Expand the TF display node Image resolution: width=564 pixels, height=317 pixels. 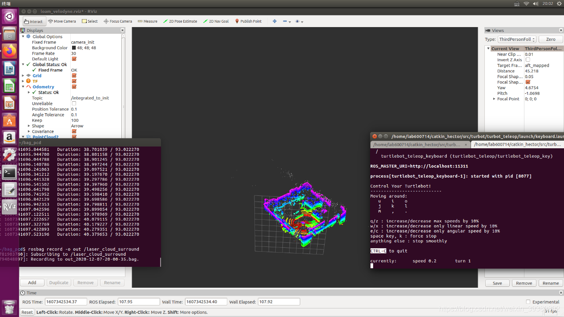click(x=23, y=81)
